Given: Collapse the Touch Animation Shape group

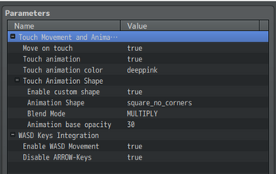Looking at the screenshot, I should pos(17,80).
